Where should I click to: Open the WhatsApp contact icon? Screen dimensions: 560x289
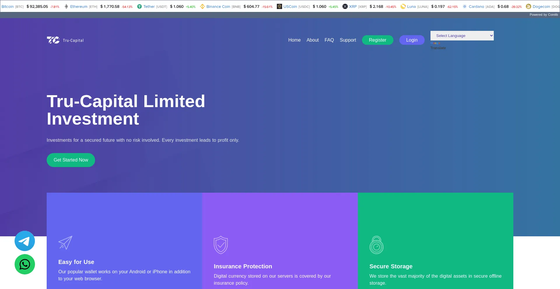24,264
